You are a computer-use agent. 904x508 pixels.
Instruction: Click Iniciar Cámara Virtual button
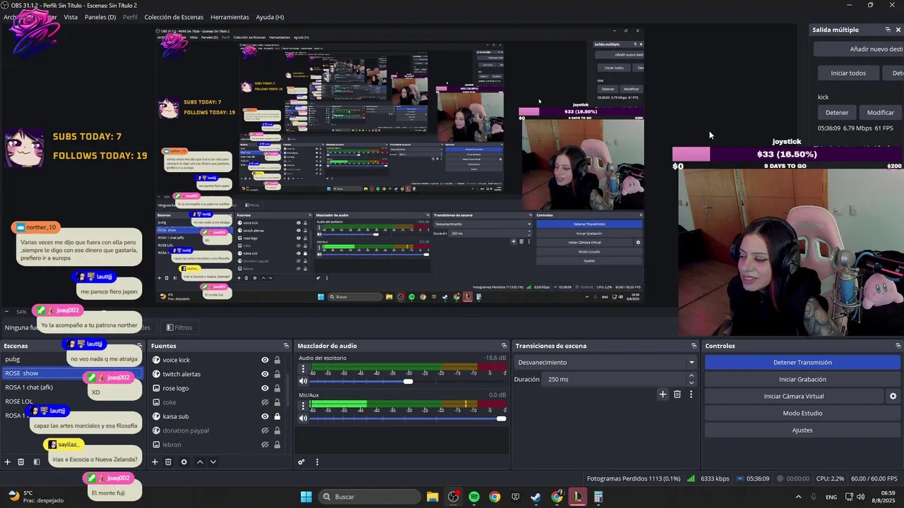(x=794, y=397)
